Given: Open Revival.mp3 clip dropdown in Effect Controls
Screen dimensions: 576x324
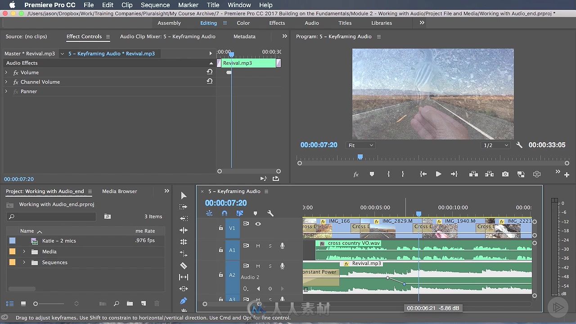Looking at the screenshot, I should pos(62,54).
